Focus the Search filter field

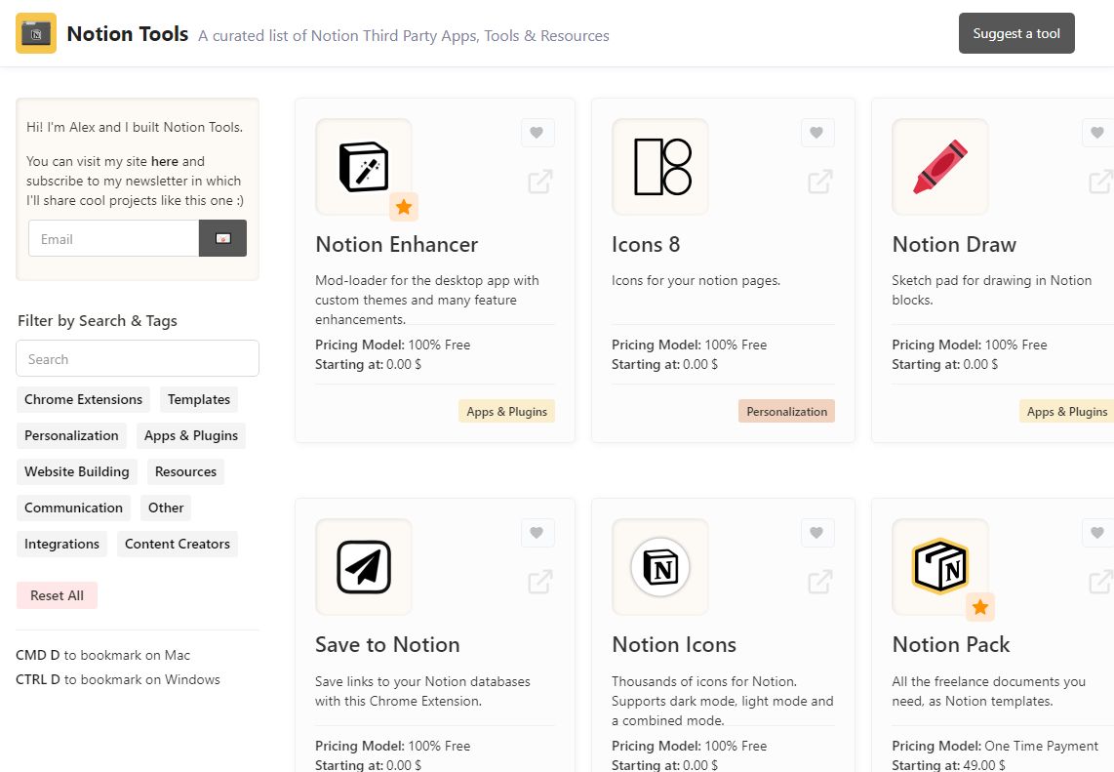click(138, 358)
